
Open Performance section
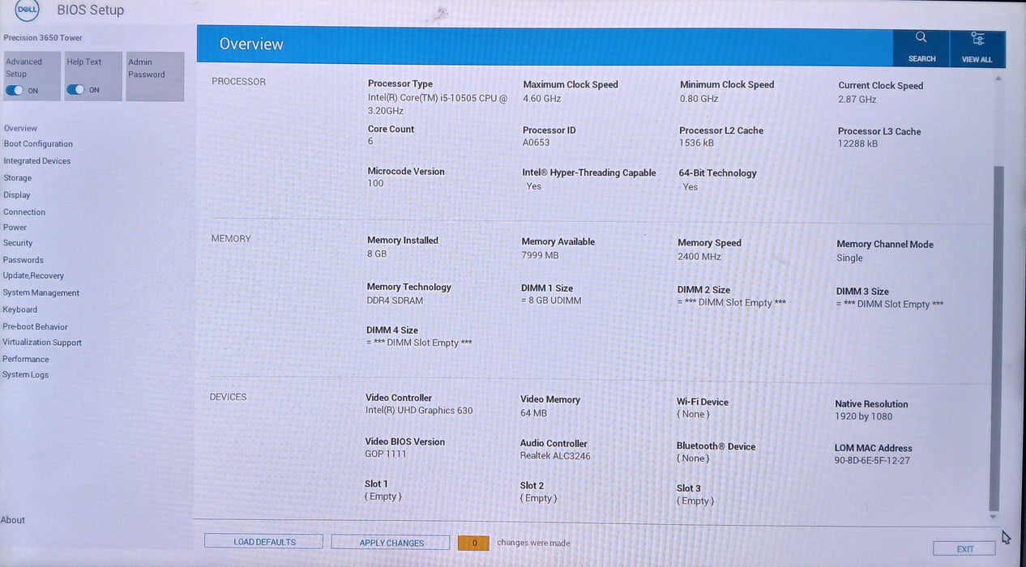click(26, 359)
